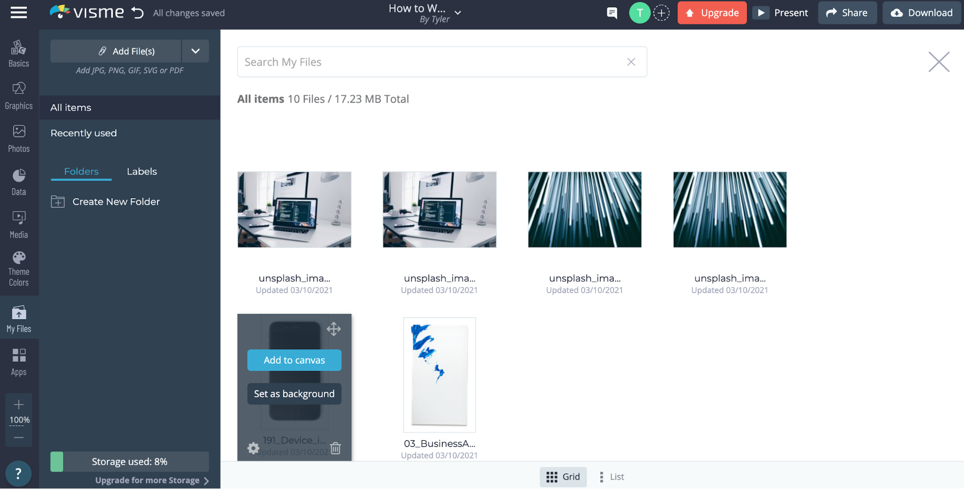Open the Basics sidebar panel

coord(19,54)
